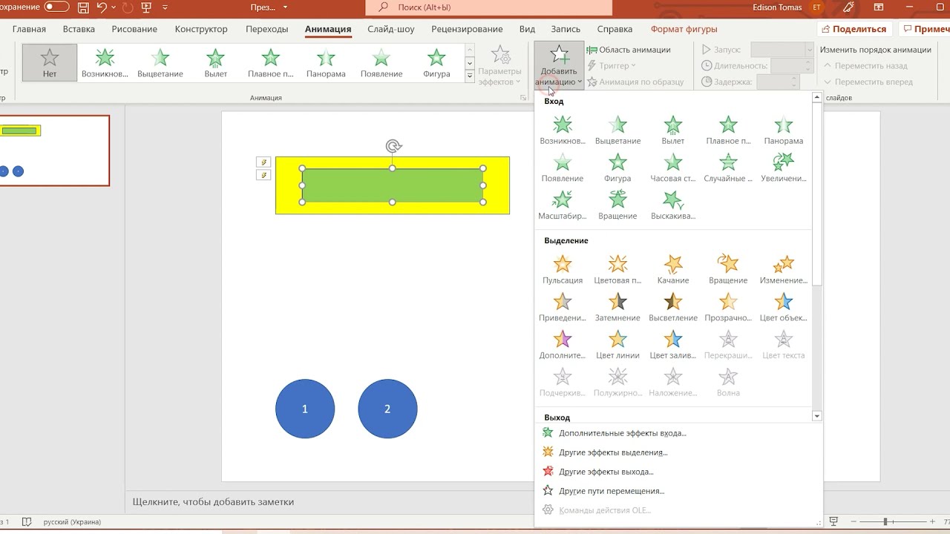Image resolution: width=950 pixels, height=534 pixels.
Task: Choose the Цвет линии emphasis effect
Action: coord(617,345)
